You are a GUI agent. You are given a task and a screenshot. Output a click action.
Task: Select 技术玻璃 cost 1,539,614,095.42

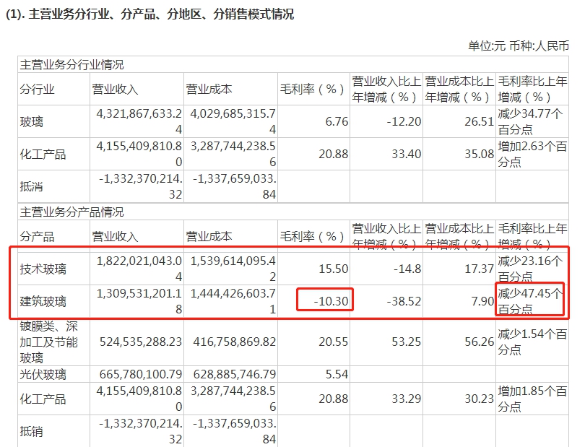(233, 269)
